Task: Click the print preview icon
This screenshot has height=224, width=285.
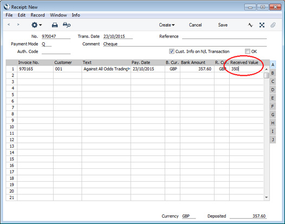Action: [67, 25]
